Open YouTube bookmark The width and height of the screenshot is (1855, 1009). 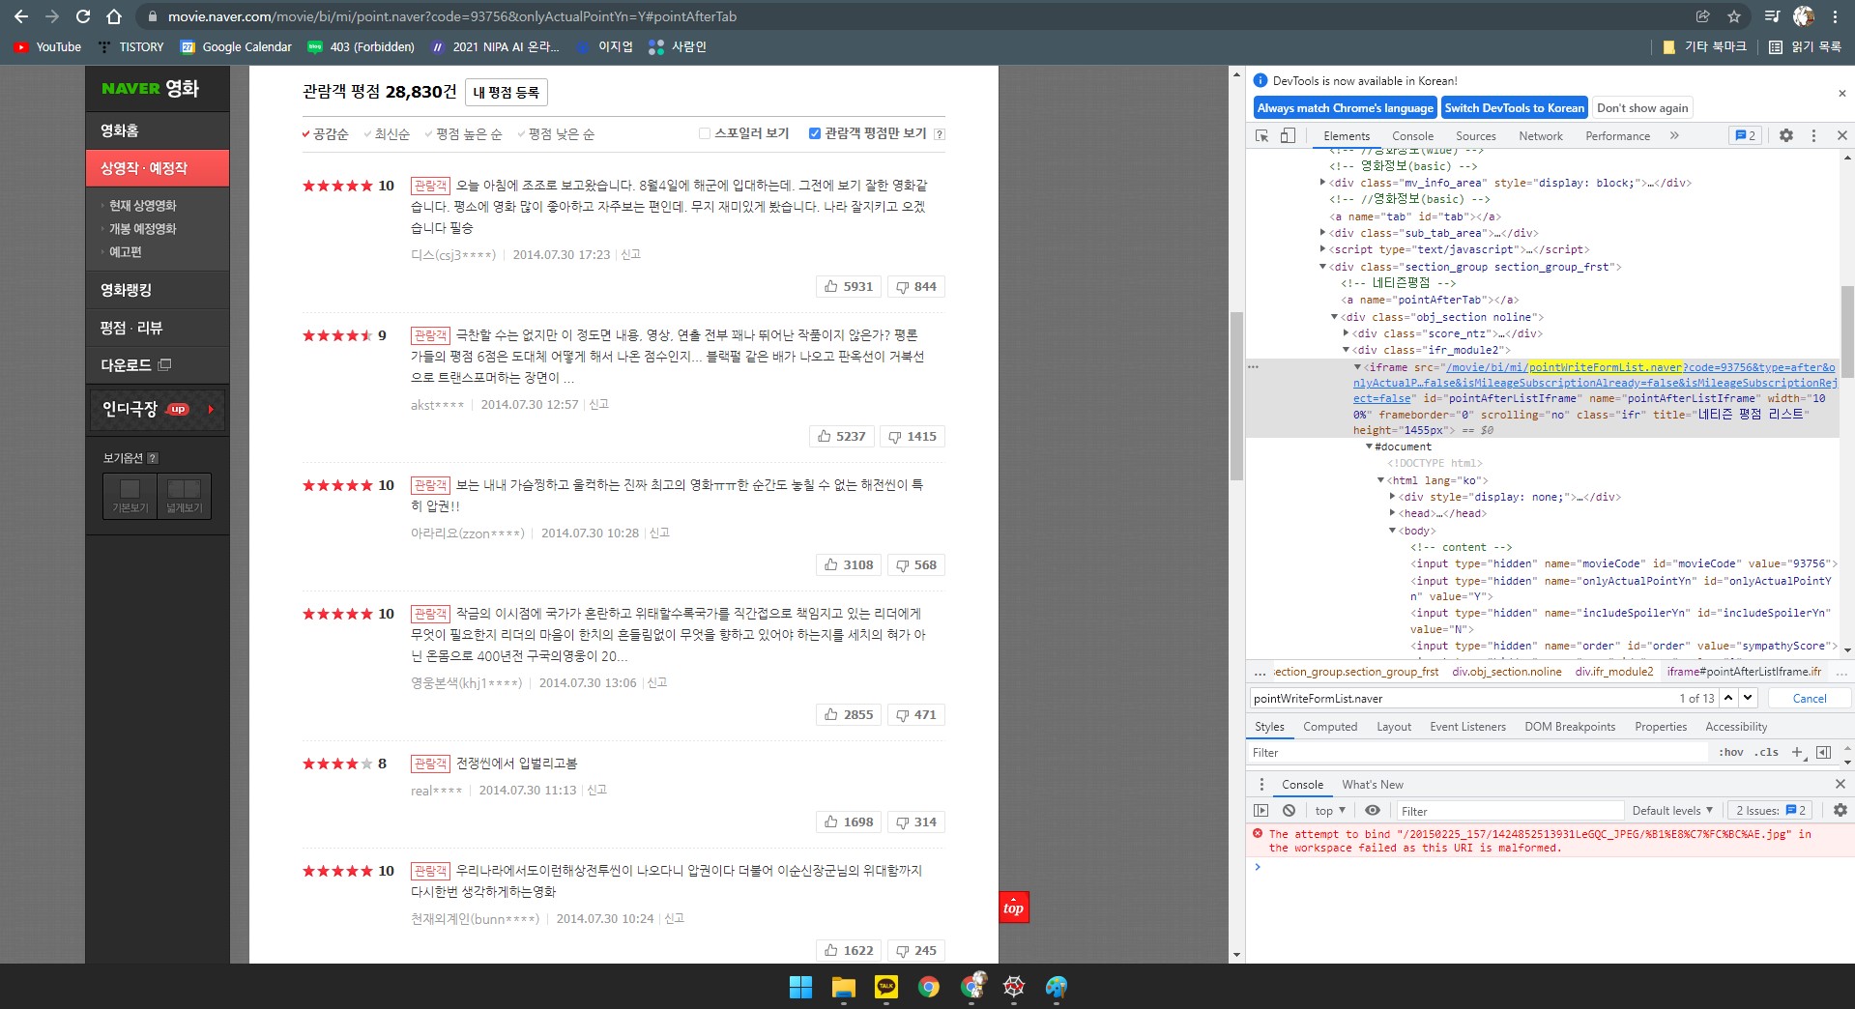(48, 46)
